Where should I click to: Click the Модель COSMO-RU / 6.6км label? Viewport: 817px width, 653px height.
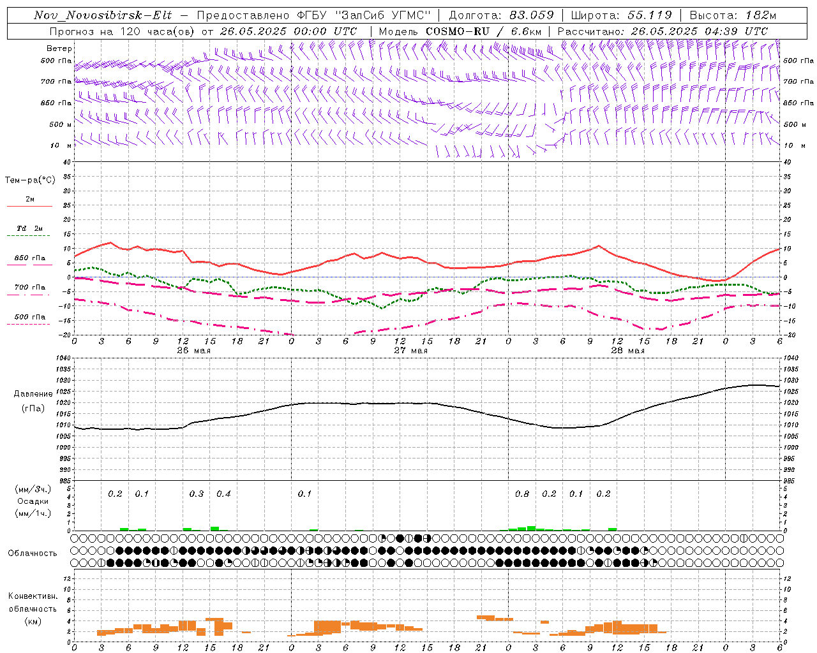460,31
